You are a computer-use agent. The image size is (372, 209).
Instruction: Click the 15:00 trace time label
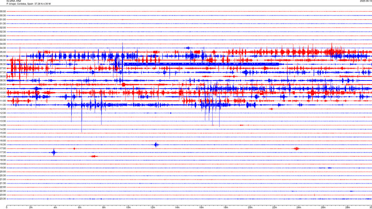tap(3, 133)
